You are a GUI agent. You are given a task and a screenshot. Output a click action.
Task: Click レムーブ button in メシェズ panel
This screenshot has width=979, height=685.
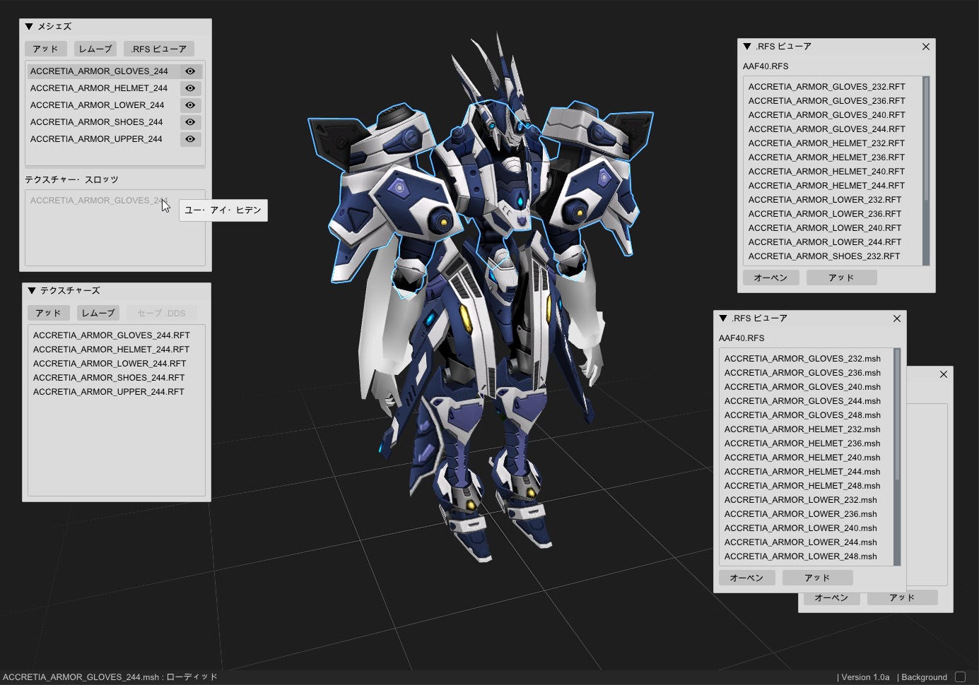pyautogui.click(x=95, y=49)
